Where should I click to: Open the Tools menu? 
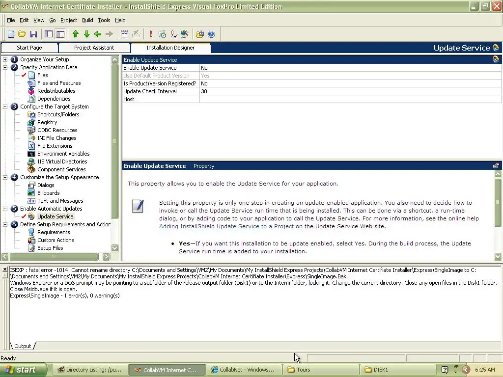click(x=104, y=20)
